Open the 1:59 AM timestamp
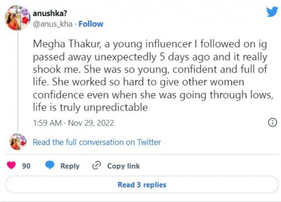Viewport: 281px width, 202px height. pos(47,123)
